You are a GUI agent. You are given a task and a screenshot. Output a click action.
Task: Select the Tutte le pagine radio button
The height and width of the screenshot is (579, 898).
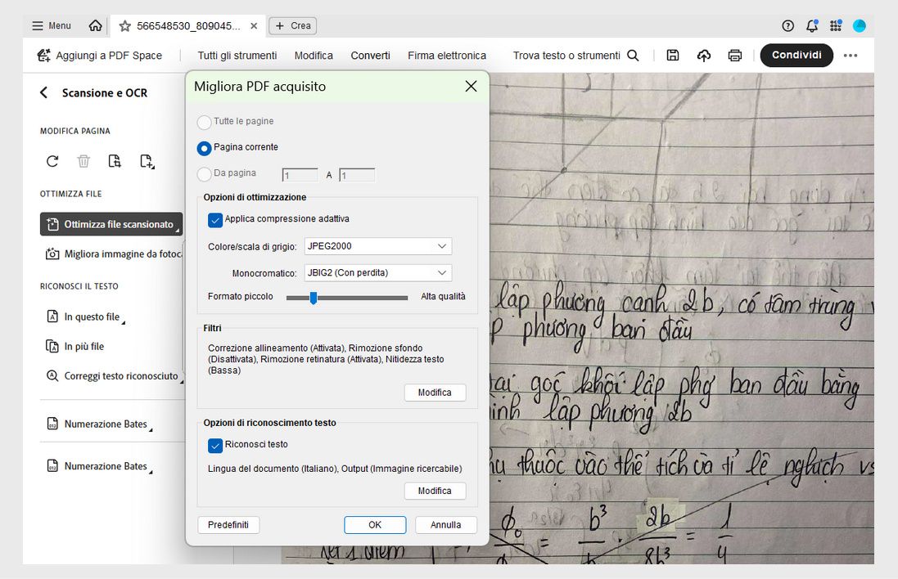pos(203,121)
